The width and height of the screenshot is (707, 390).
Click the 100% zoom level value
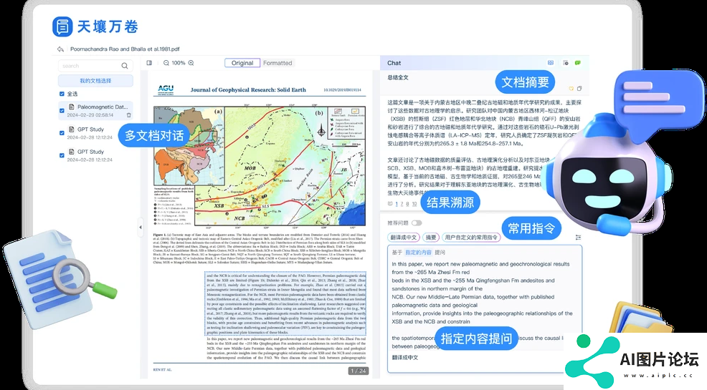[x=179, y=63]
